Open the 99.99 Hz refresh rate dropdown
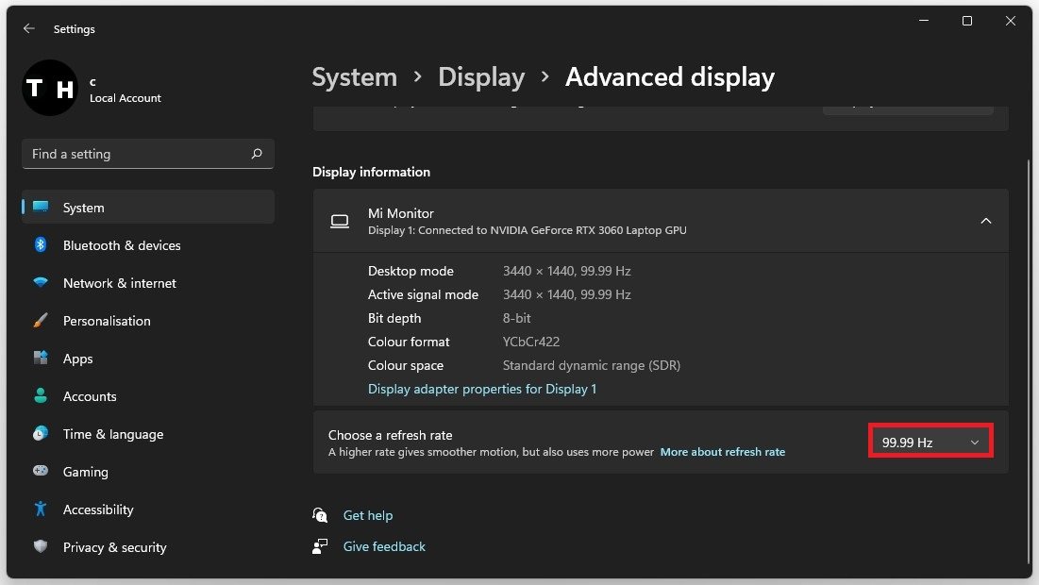 tap(930, 442)
